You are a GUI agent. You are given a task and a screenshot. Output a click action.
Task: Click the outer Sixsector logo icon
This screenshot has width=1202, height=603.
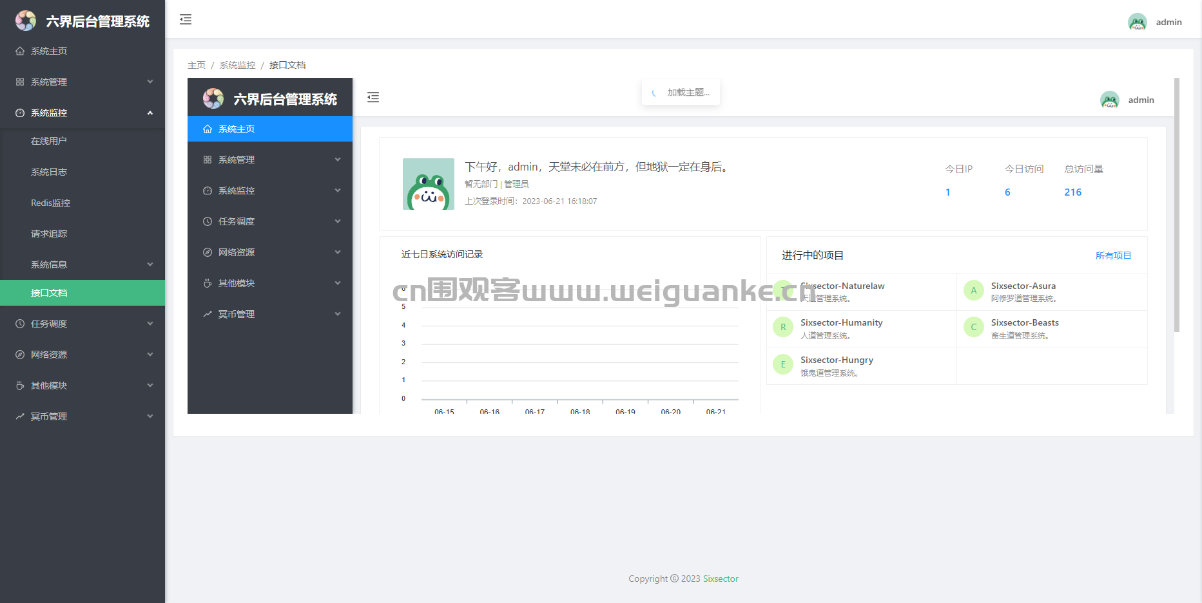click(x=26, y=21)
